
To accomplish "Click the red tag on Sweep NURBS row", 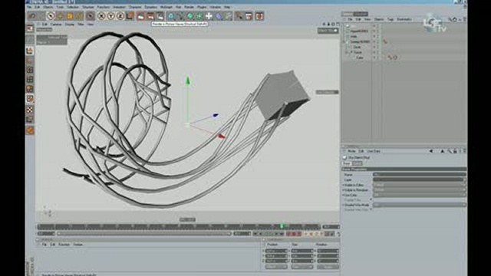I will (x=385, y=41).
